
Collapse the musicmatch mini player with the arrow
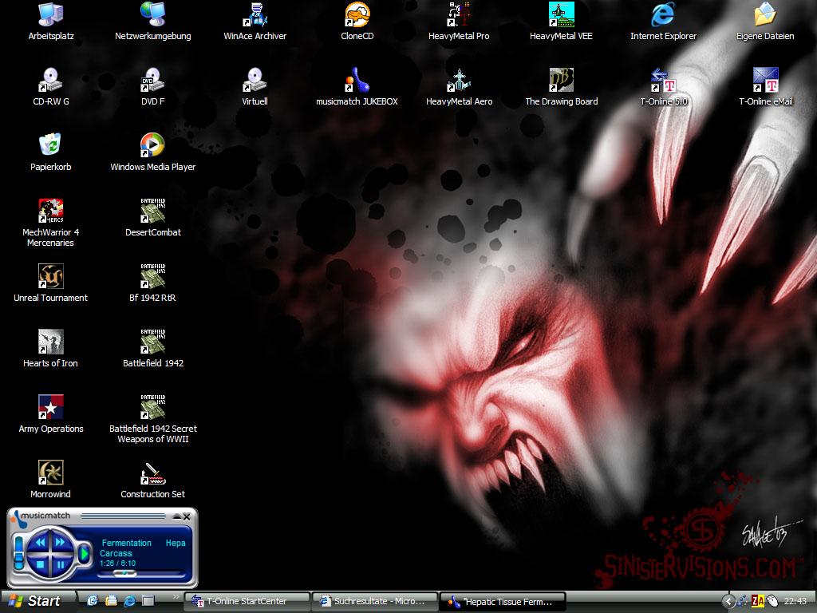tap(177, 516)
